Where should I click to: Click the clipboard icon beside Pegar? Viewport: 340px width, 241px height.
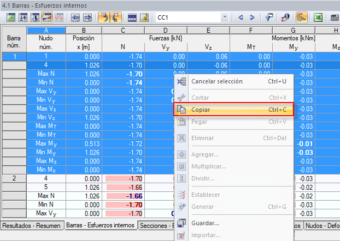click(181, 122)
